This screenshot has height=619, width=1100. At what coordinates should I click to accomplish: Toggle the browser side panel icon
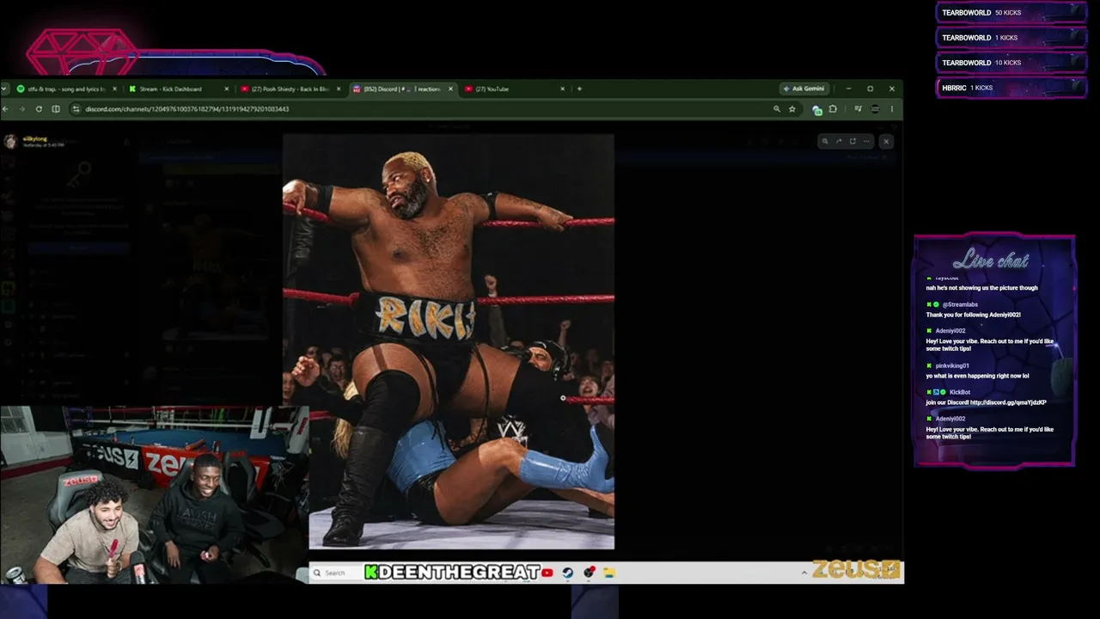[56, 109]
